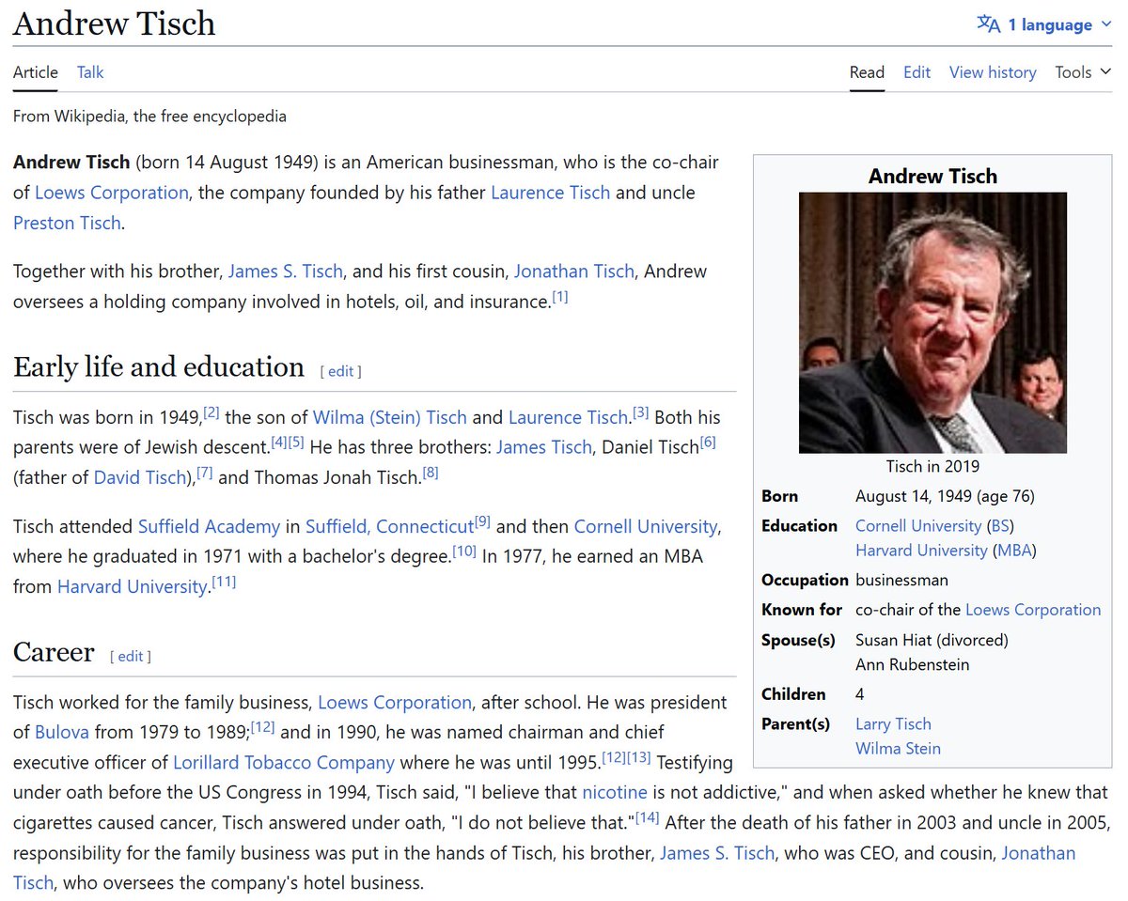Image resolution: width=1128 pixels, height=901 pixels.
Task: Open the David Tisch link
Action: pos(141,477)
